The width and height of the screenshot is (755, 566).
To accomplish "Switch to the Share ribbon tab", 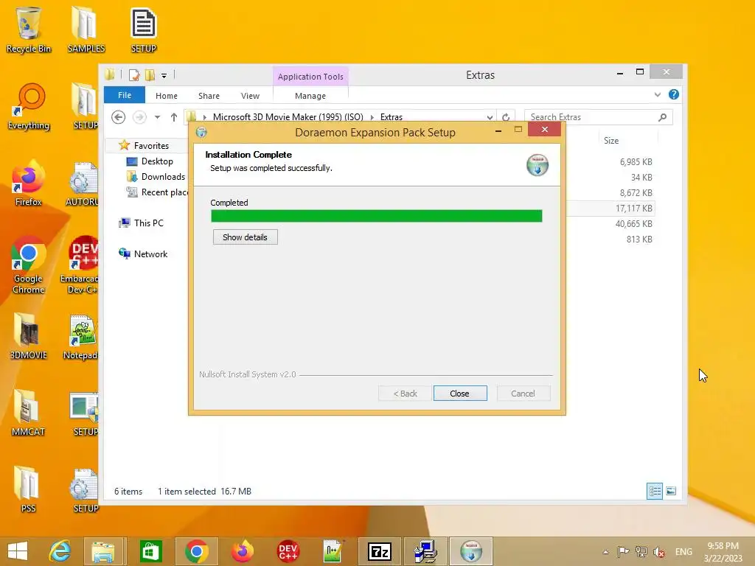I will coord(209,96).
